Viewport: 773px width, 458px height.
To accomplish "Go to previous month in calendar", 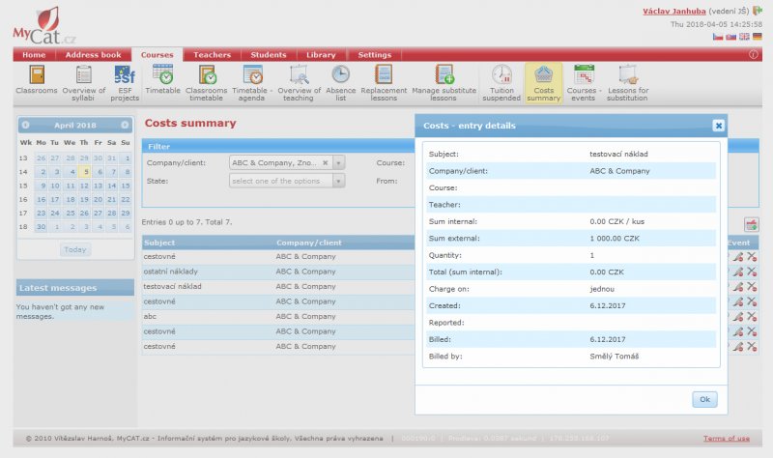I will (x=25, y=126).
